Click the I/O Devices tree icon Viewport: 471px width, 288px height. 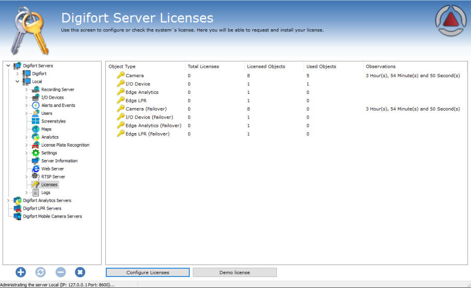click(35, 97)
